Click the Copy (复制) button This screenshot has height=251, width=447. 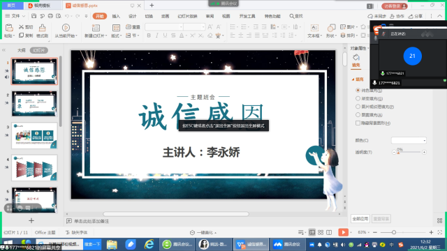point(26,36)
